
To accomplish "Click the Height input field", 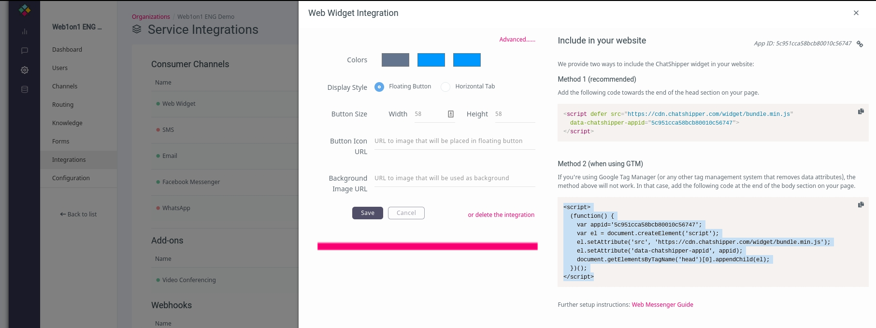I will point(515,114).
